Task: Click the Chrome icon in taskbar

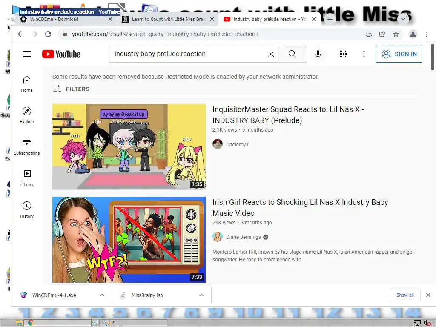Action: 31,323
